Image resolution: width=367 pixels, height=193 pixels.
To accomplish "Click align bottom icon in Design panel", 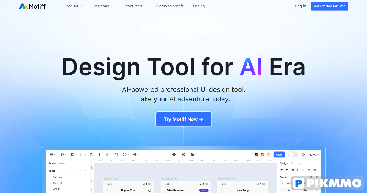I will [309, 170].
